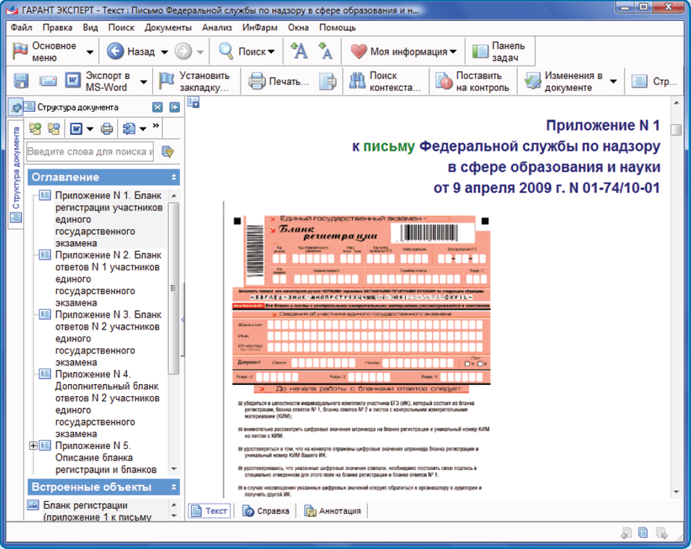
Task: Open the Анализ menu
Action: (x=217, y=28)
